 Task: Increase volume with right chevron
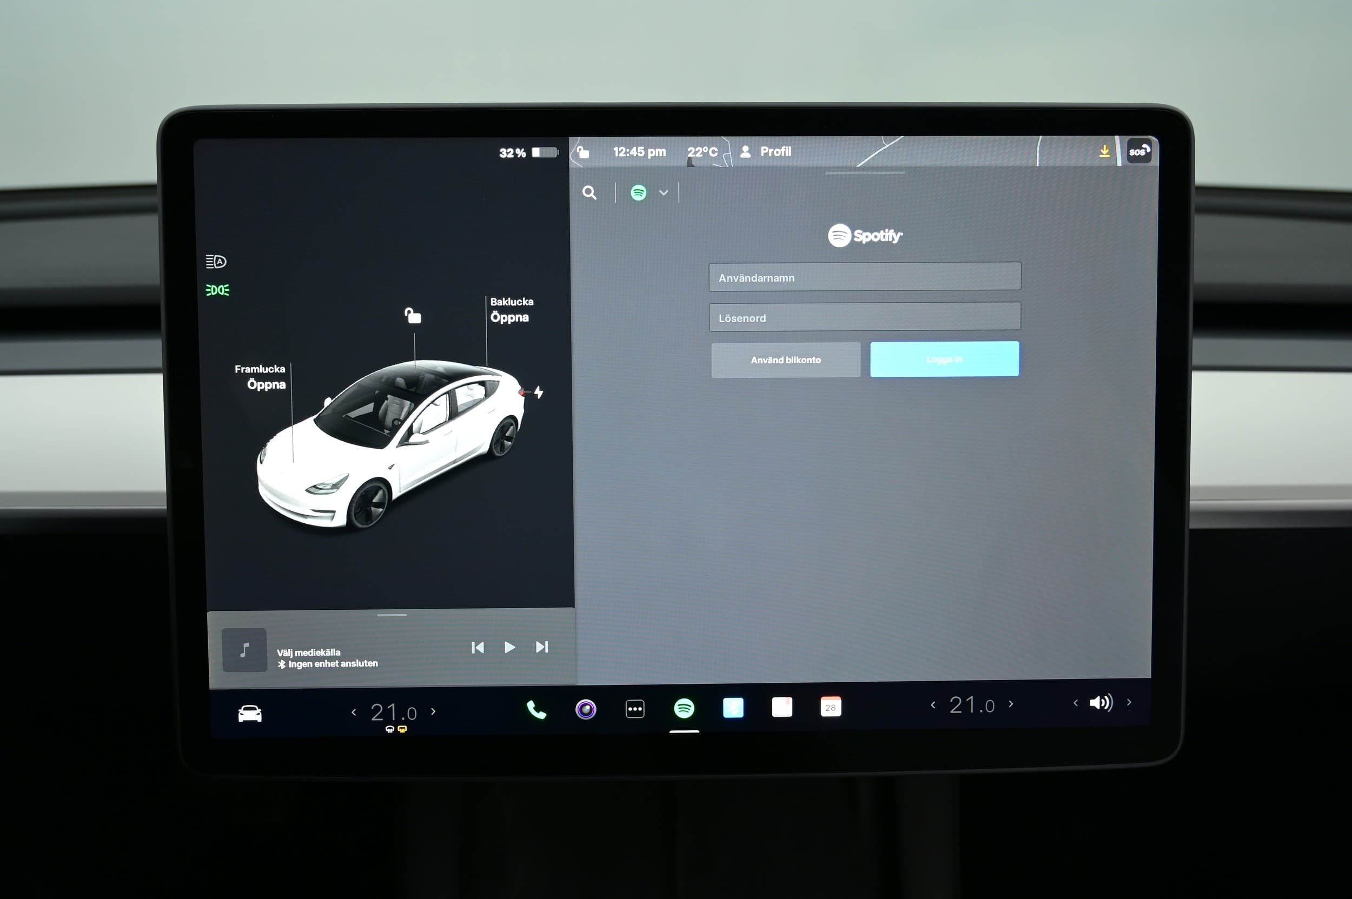[x=1129, y=702]
